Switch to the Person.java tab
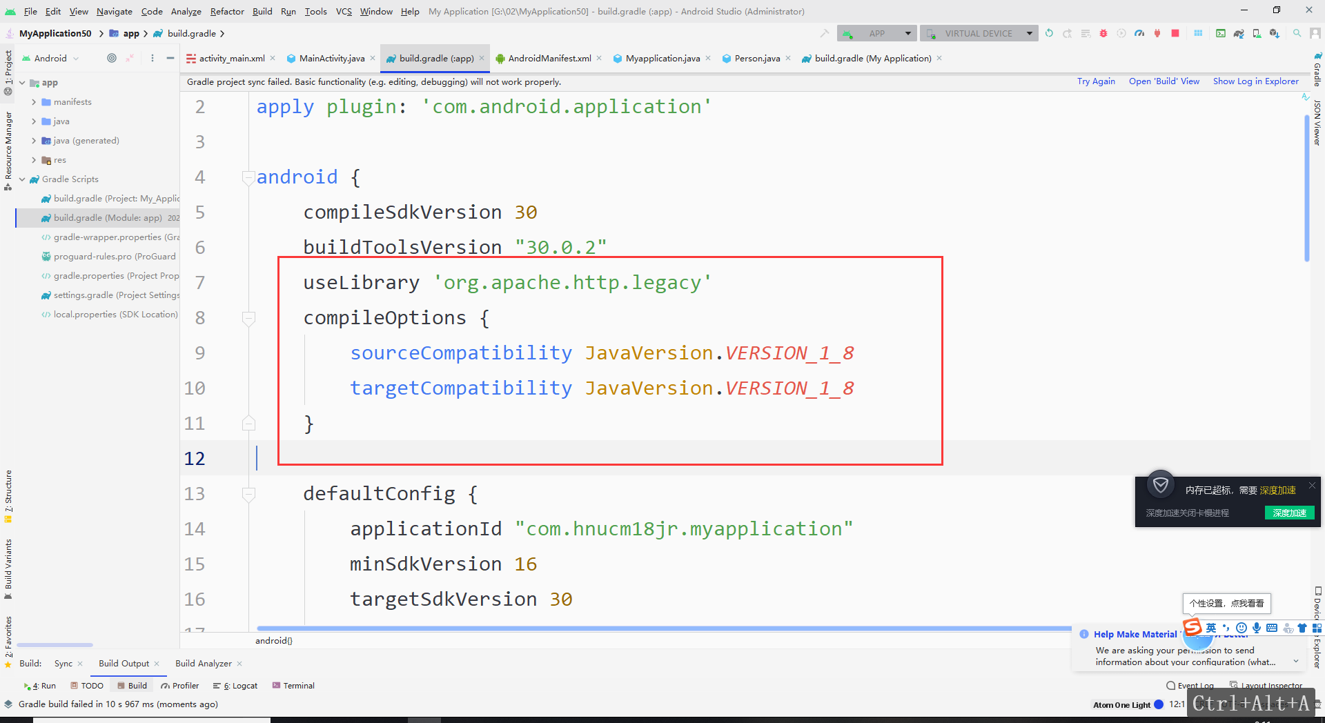 click(x=757, y=58)
